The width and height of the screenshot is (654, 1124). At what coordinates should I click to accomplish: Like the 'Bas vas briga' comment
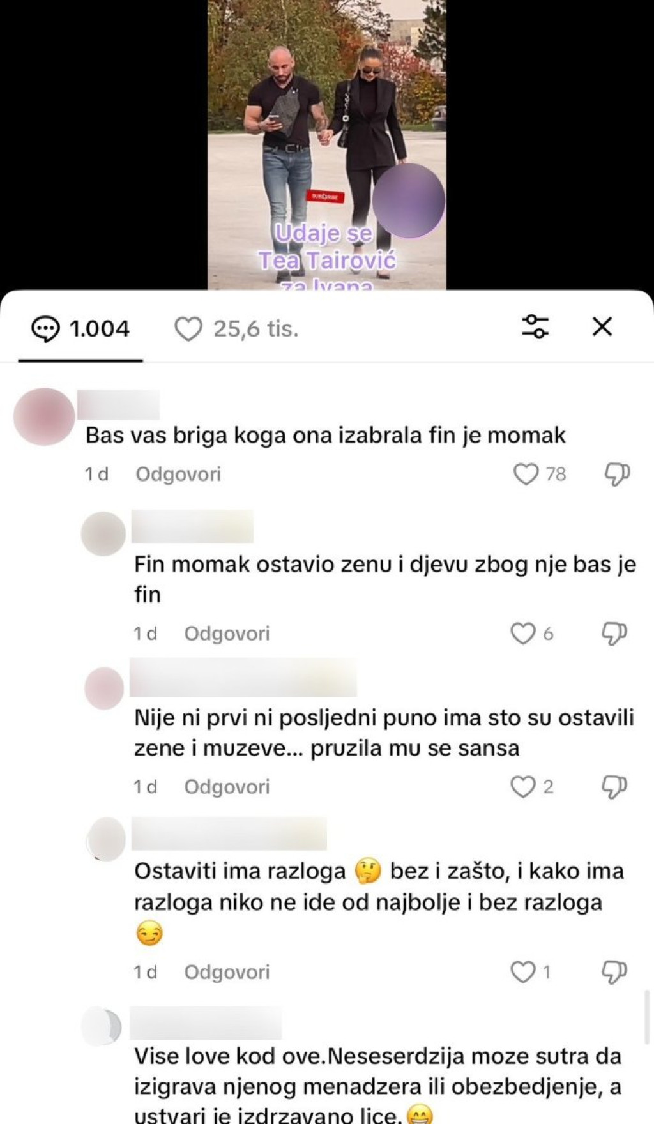tap(526, 474)
